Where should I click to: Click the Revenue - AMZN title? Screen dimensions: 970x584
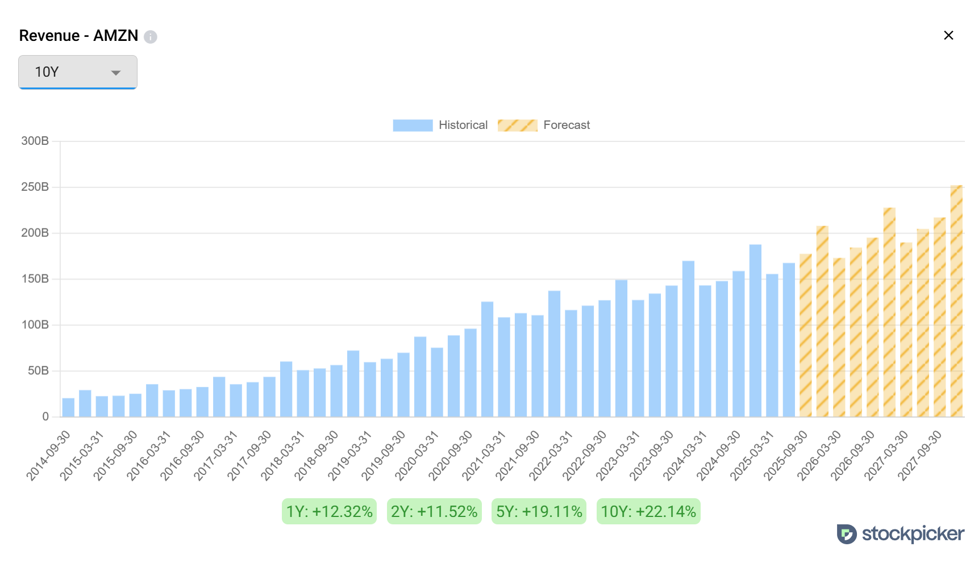point(79,36)
